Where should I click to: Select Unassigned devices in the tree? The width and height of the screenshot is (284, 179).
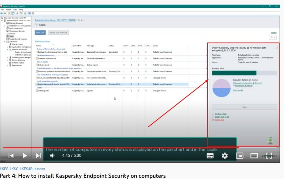click(x=17, y=31)
